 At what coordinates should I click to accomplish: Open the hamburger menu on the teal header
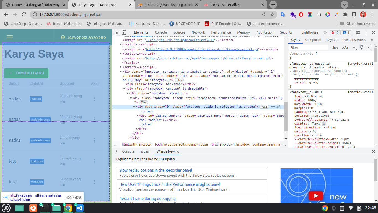point(10,37)
